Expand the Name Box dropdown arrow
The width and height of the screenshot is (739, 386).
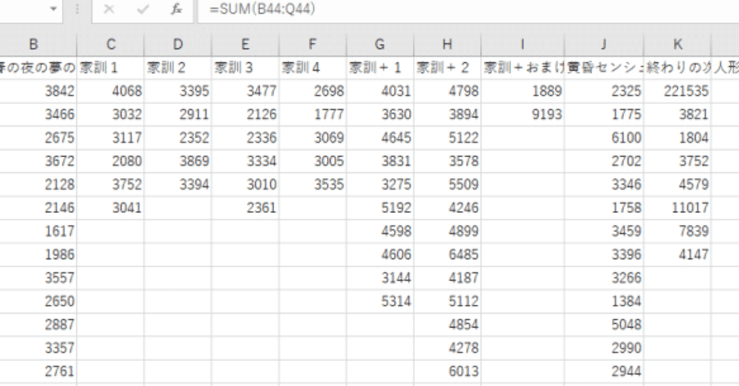click(53, 9)
